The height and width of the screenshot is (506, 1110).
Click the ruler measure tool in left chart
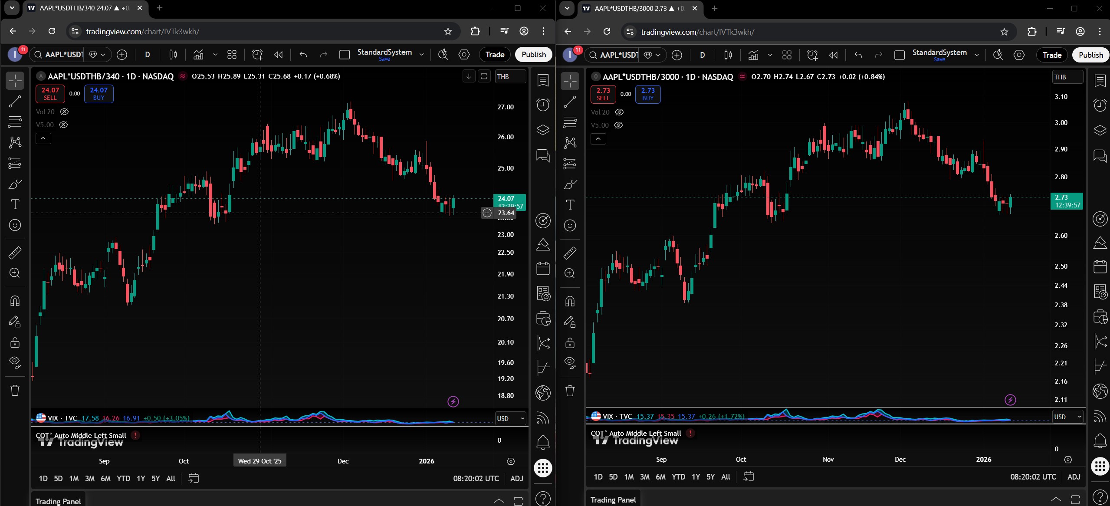coord(15,253)
